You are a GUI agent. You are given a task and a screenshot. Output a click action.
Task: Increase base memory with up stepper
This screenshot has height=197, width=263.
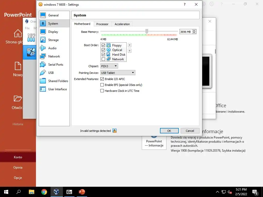click(x=194, y=31)
